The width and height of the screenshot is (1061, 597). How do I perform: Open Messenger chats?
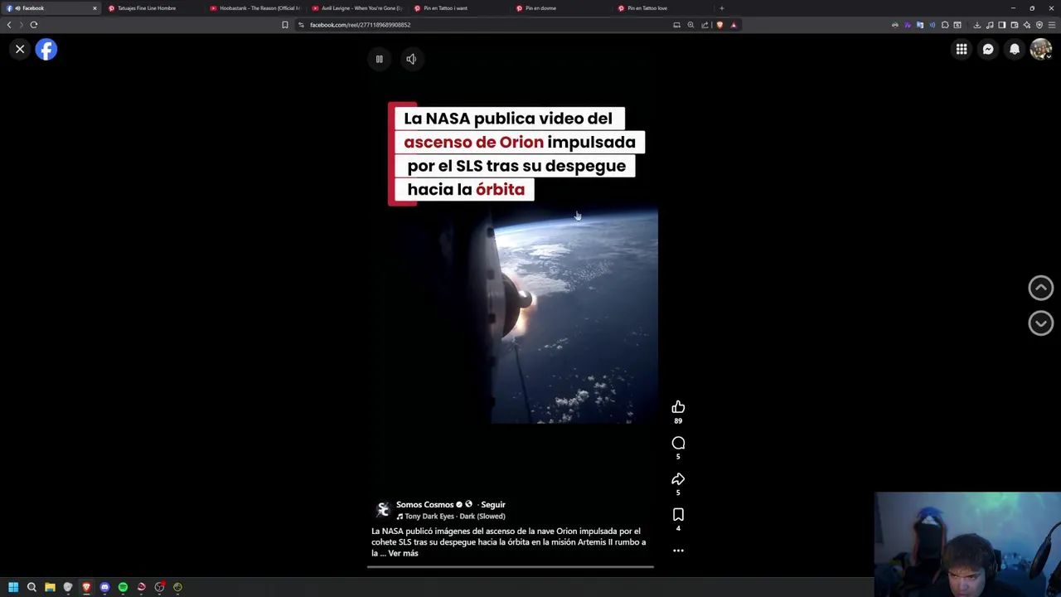coord(988,50)
